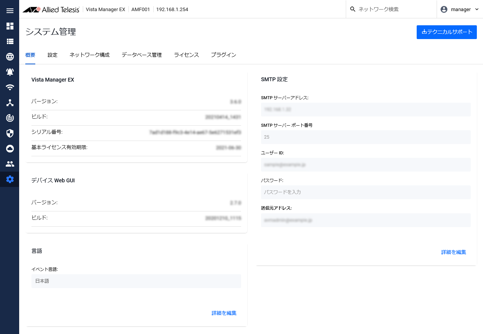Click the バージョン label in Vista Manager EX card
The image size is (483, 334).
[x=44, y=102]
